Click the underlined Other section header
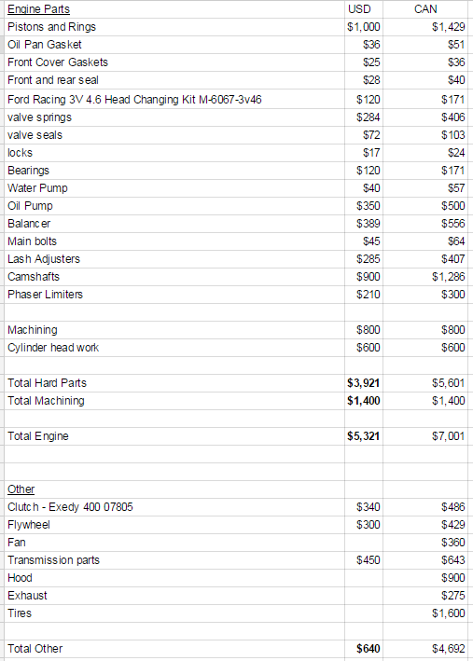Image resolution: width=473 pixels, height=661 pixels. coord(21,489)
